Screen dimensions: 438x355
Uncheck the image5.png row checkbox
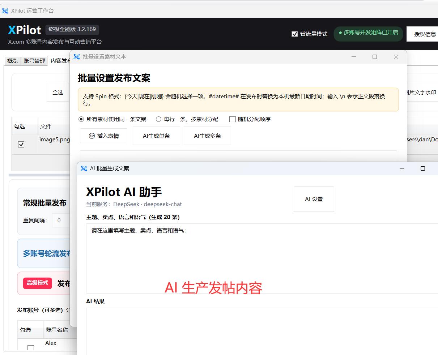[21, 144]
